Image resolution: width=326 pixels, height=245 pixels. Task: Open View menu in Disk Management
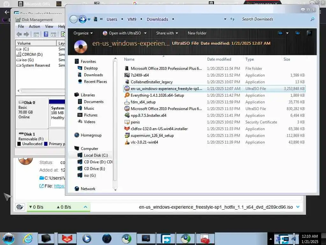[x=49, y=26]
